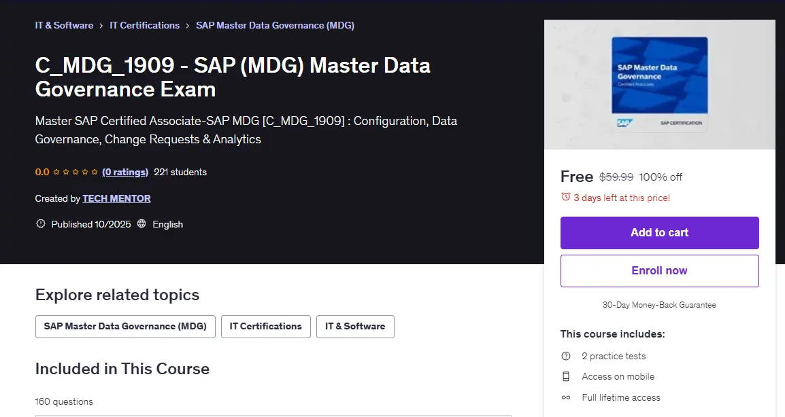Click the star rating icons

tap(75, 172)
